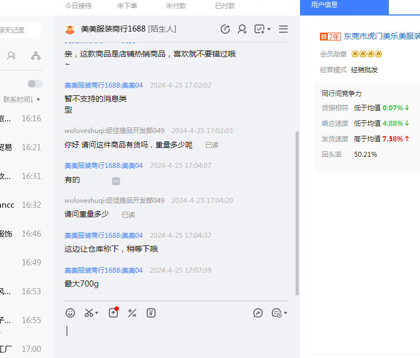
Task: Click the add contact icon in chat header
Action: [242, 29]
